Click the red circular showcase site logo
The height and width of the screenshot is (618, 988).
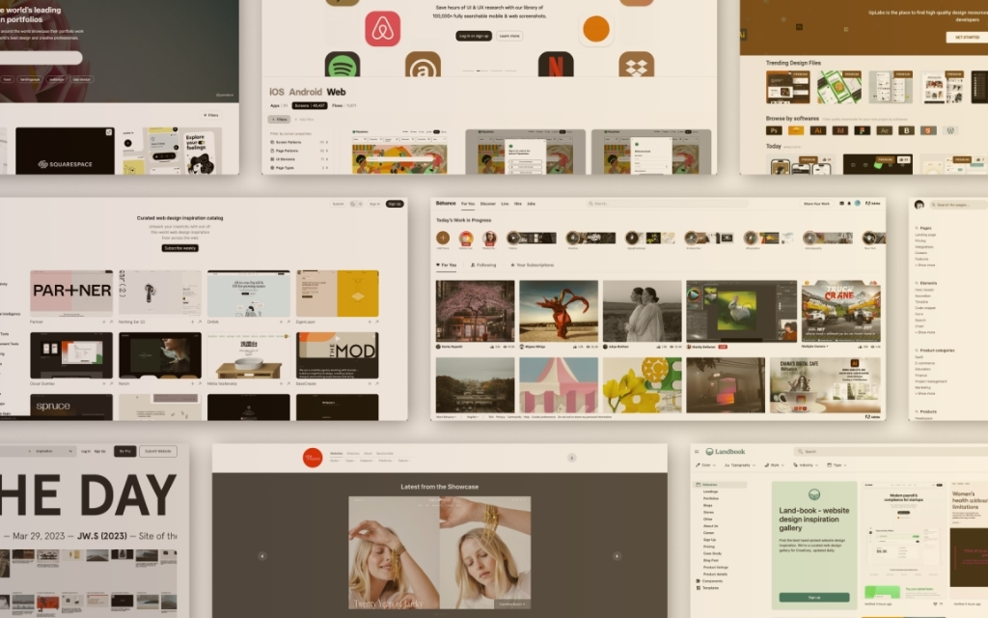pos(312,457)
